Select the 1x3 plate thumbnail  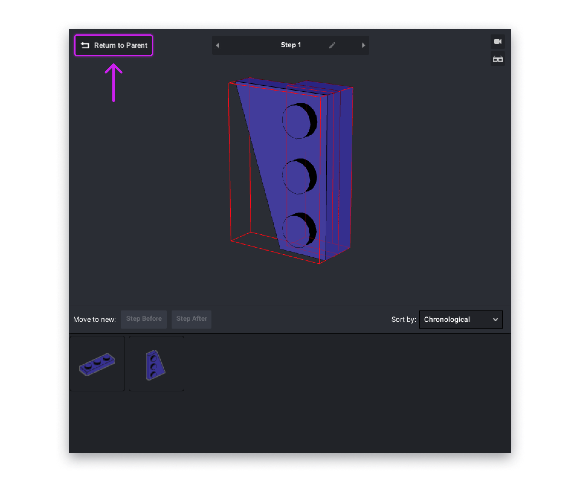point(97,363)
